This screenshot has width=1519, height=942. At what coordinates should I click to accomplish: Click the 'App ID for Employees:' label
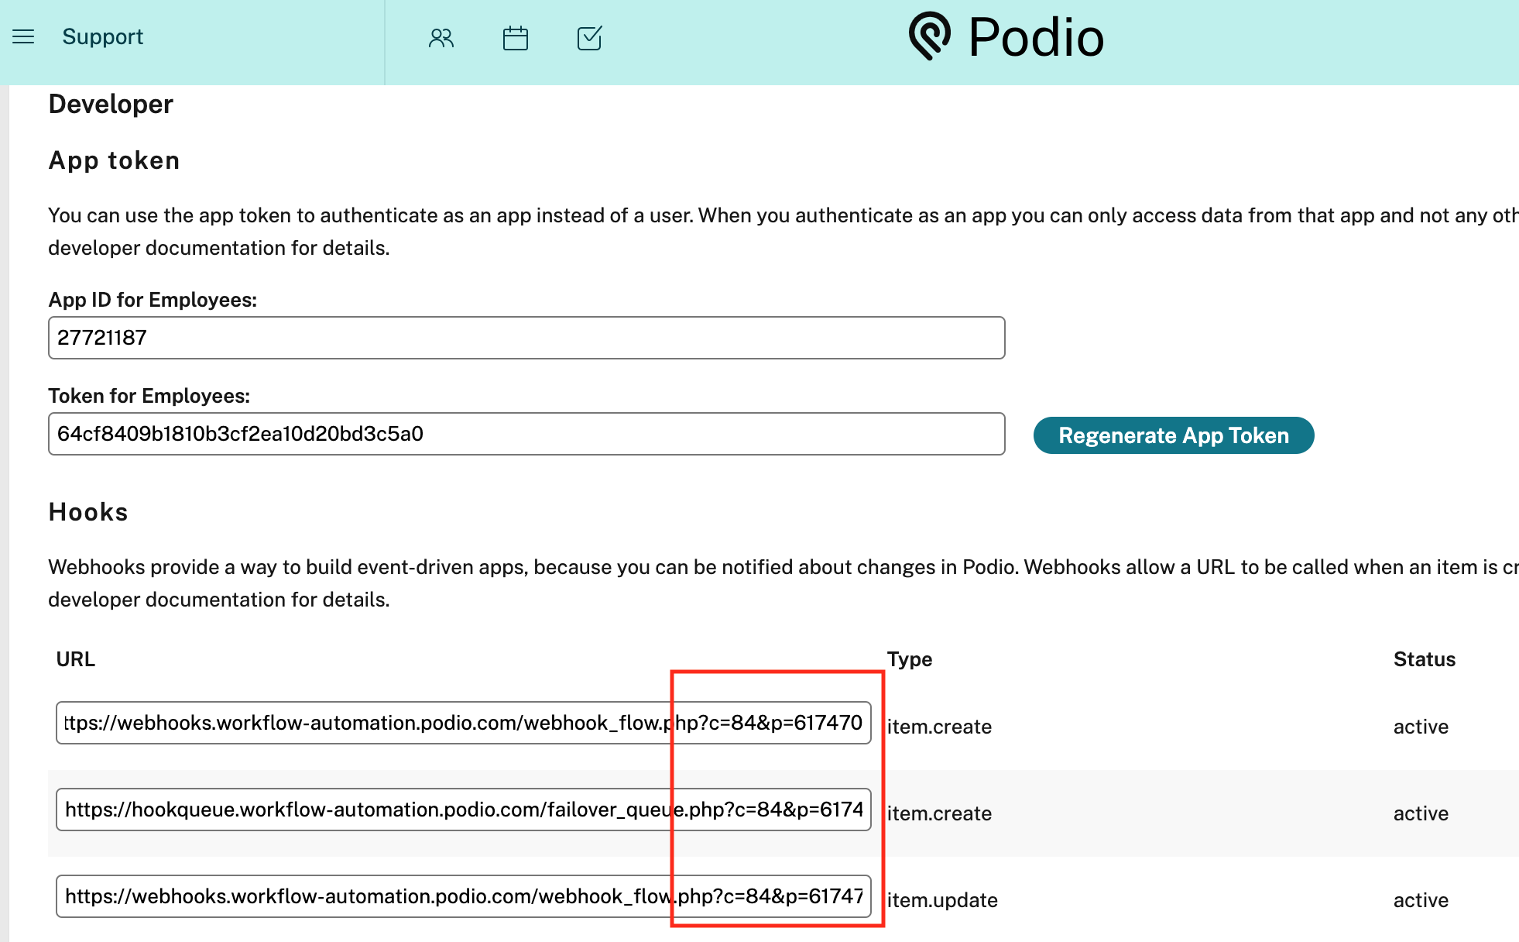pos(153,300)
